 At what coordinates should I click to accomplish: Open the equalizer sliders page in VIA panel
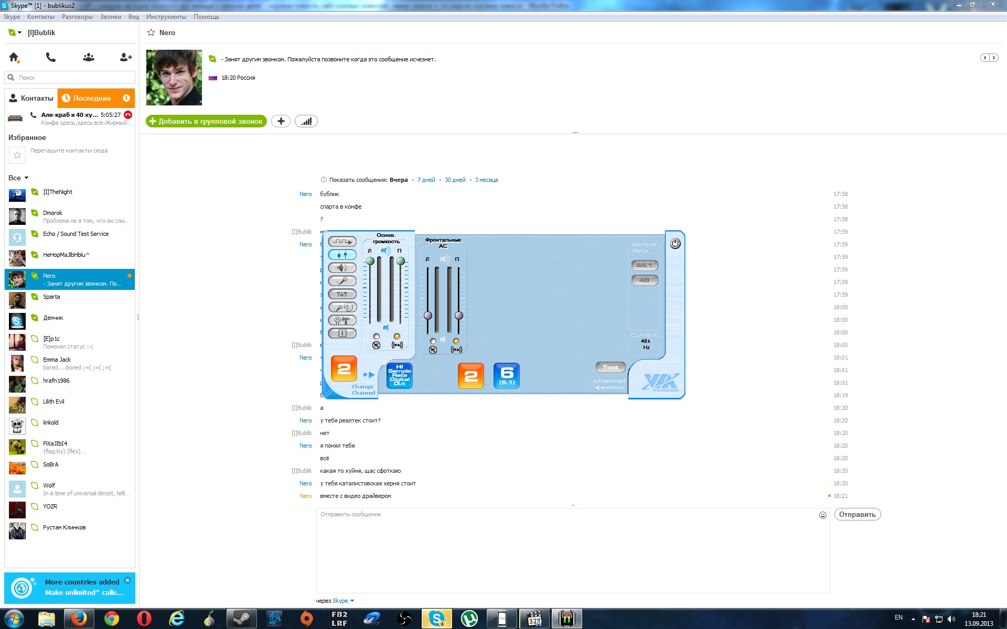(x=342, y=294)
